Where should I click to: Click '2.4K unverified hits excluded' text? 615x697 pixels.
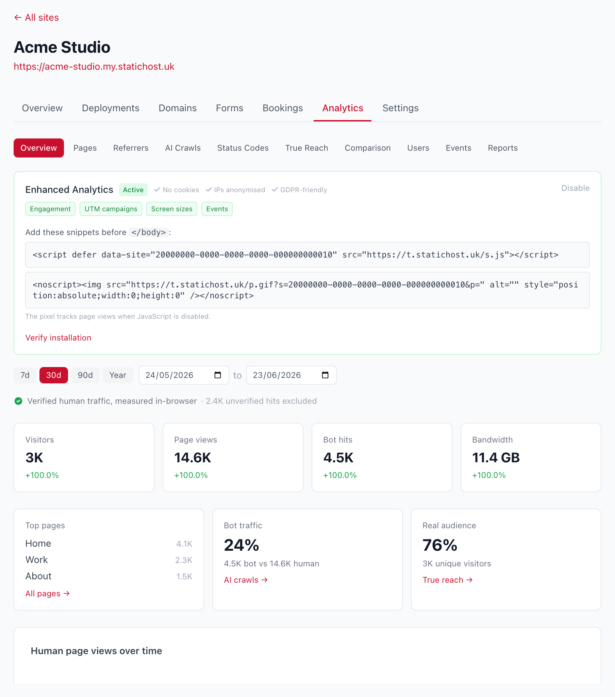pyautogui.click(x=261, y=401)
